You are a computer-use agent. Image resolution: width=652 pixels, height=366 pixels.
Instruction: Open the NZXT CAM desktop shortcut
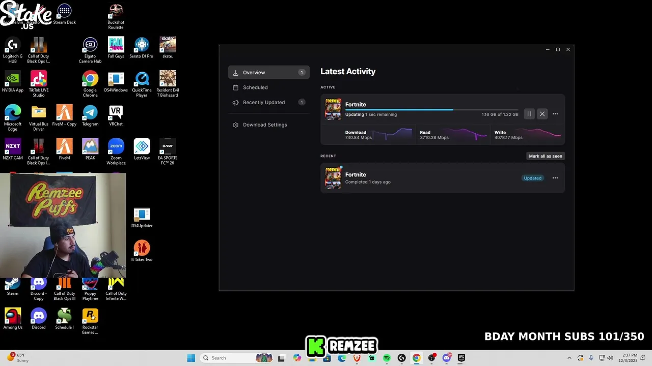[13, 149]
